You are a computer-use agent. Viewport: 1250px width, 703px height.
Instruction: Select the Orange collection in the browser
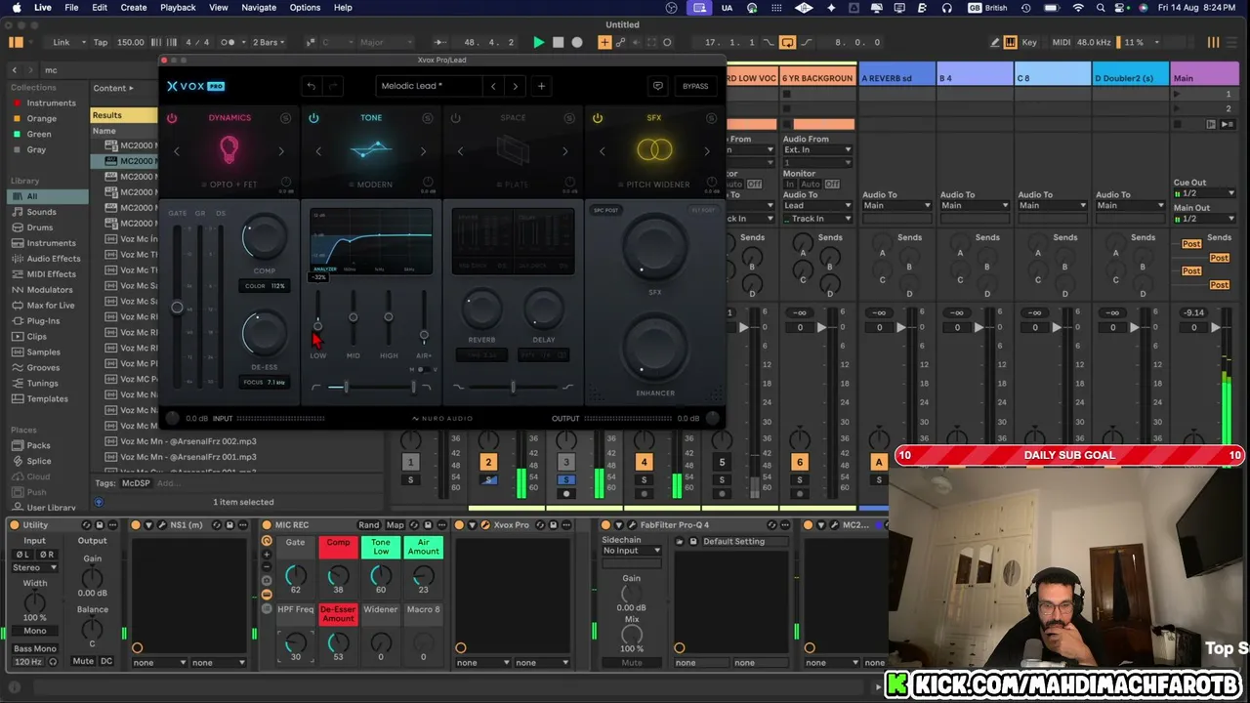point(42,118)
